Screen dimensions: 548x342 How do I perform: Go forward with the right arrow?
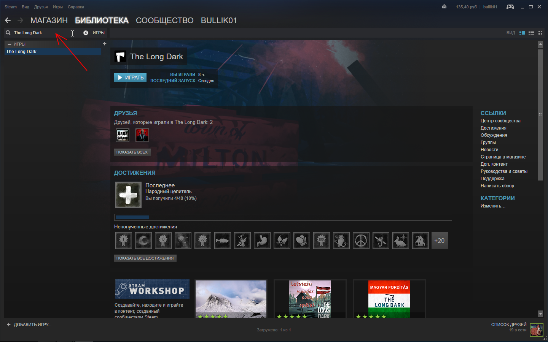click(x=21, y=20)
